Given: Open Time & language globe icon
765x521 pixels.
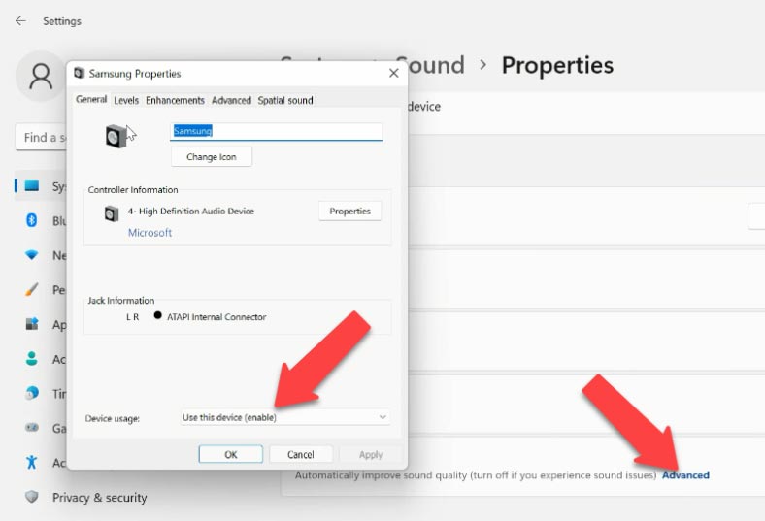Looking at the screenshot, I should click(x=32, y=393).
